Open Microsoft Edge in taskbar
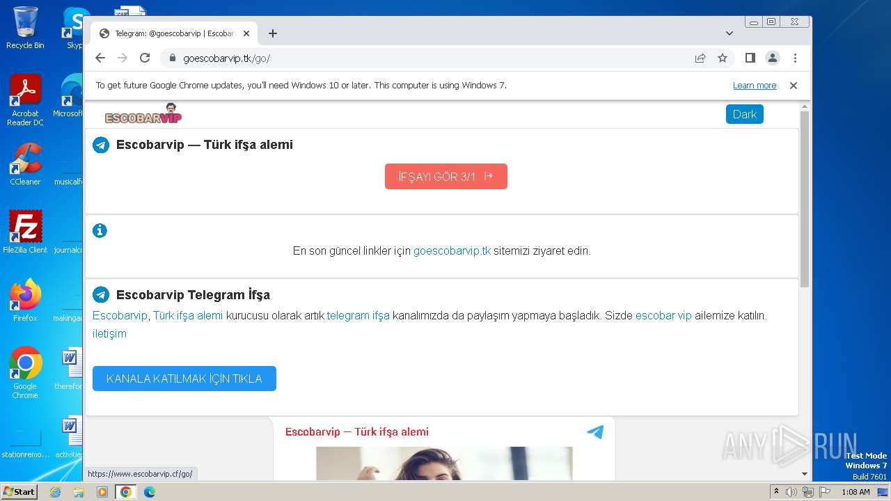 (x=149, y=492)
